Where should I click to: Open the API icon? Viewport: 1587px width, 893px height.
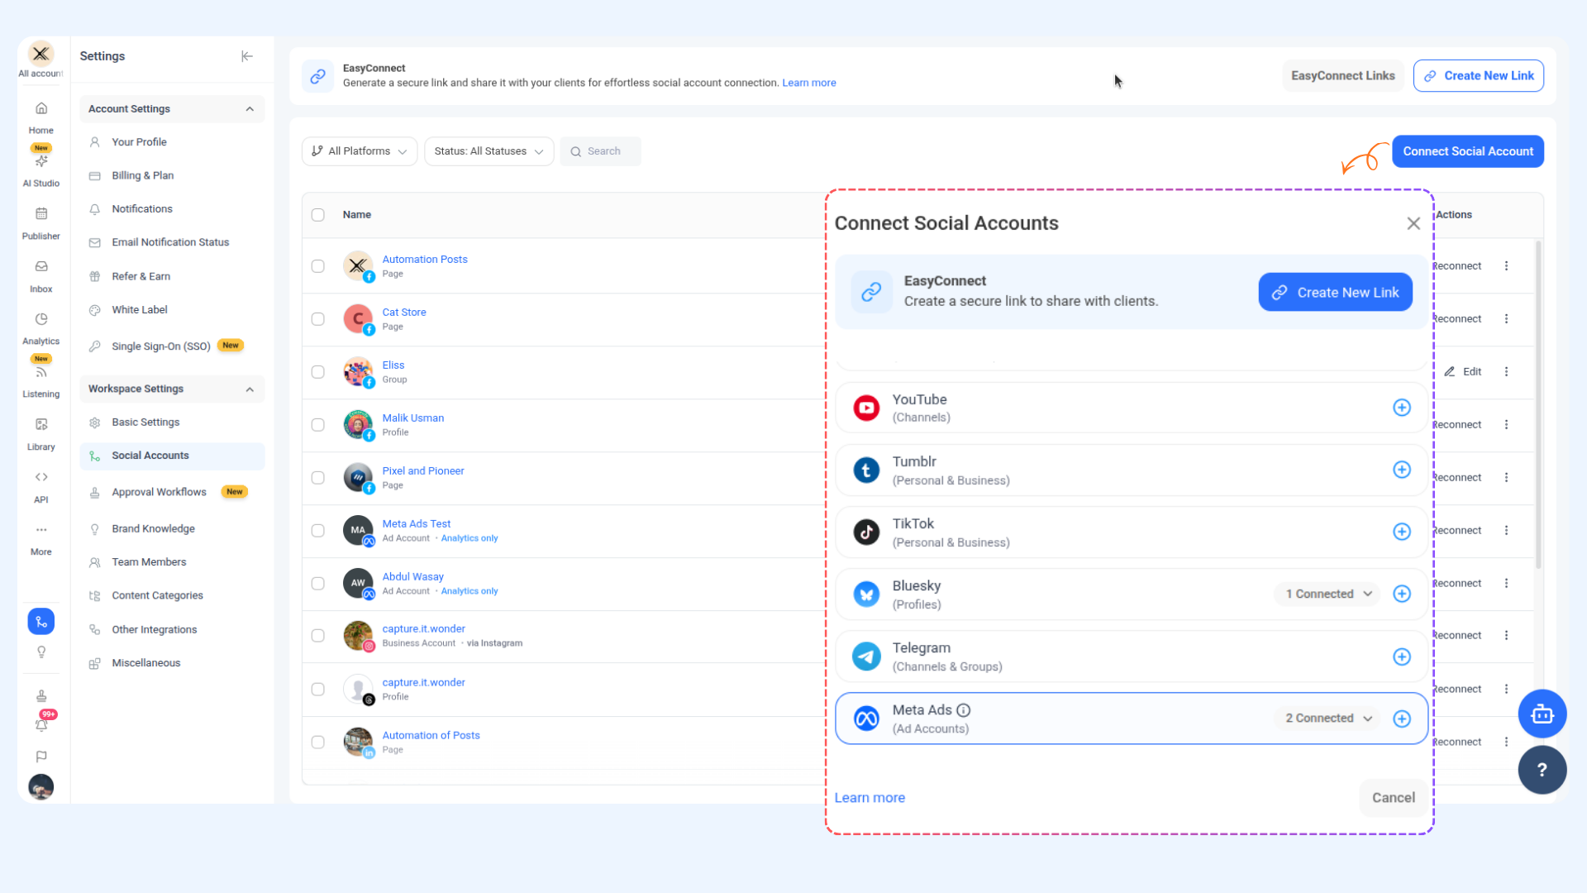click(x=41, y=477)
